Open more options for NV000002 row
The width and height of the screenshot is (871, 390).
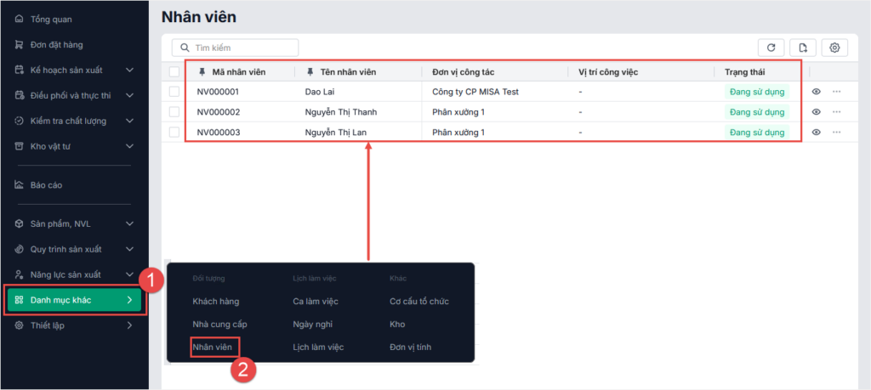click(837, 112)
